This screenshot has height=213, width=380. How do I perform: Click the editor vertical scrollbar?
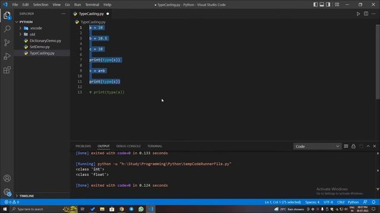click(x=378, y=62)
